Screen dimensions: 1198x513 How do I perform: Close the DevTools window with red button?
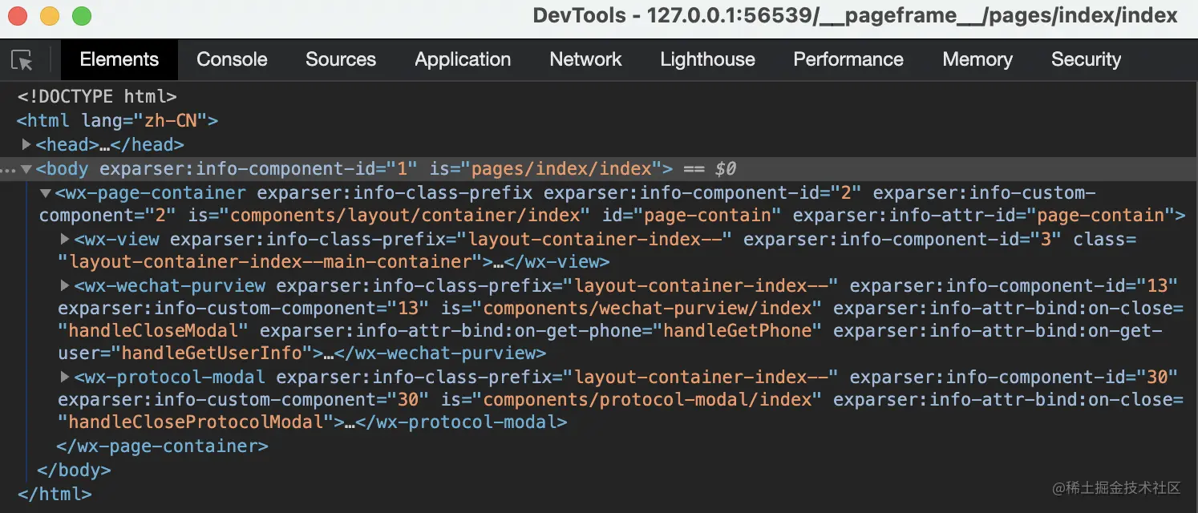[x=18, y=15]
